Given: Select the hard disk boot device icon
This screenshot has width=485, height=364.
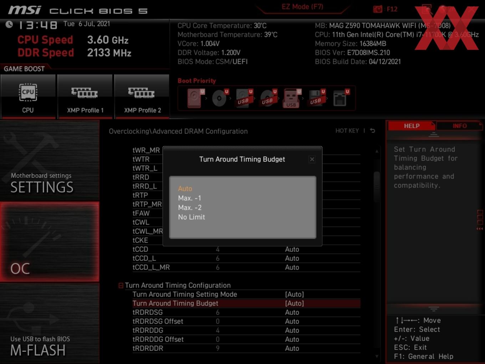Looking at the screenshot, I should click(x=195, y=98).
